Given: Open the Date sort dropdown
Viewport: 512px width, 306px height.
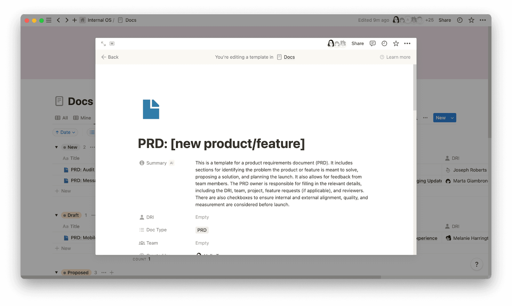Looking at the screenshot, I should [65, 132].
